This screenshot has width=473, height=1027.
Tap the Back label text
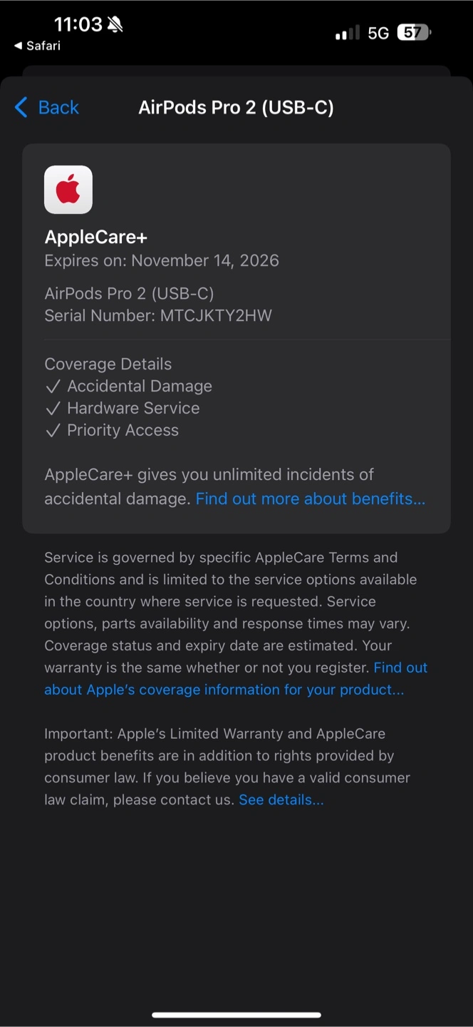coord(58,108)
